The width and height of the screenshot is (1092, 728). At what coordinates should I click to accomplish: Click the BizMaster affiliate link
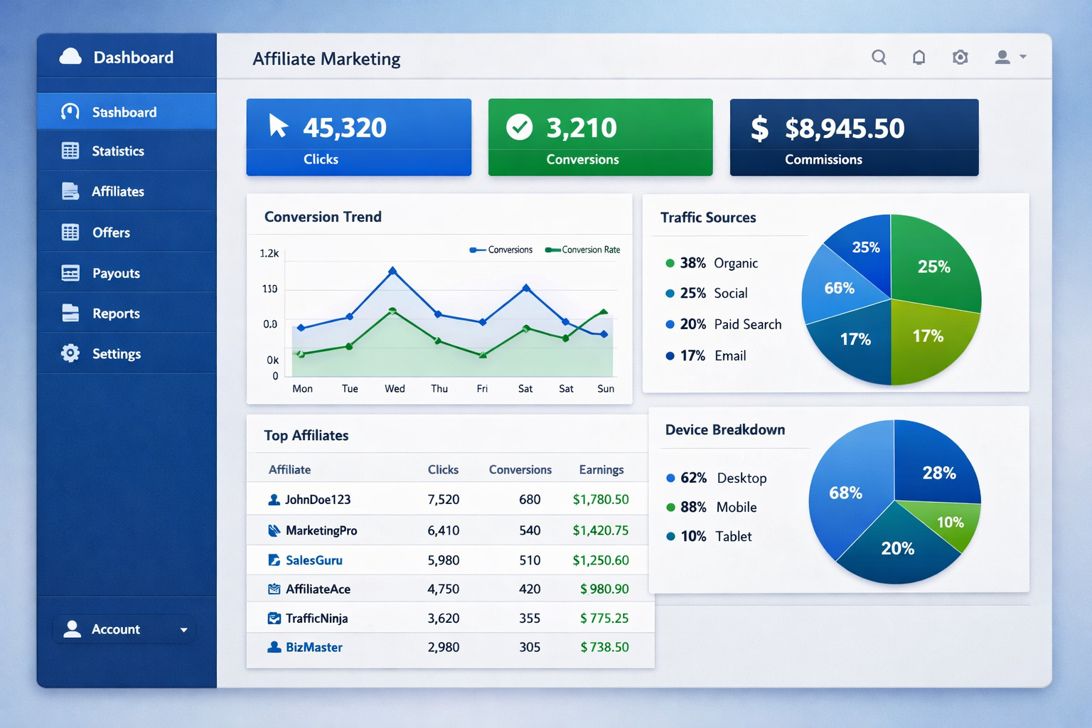tap(313, 647)
